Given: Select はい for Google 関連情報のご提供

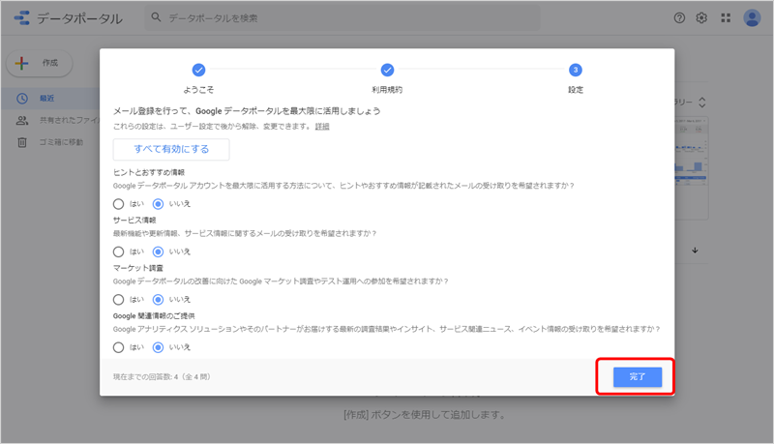Looking at the screenshot, I should click(x=118, y=347).
